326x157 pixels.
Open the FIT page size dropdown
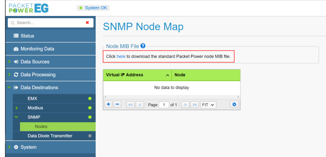click(208, 105)
